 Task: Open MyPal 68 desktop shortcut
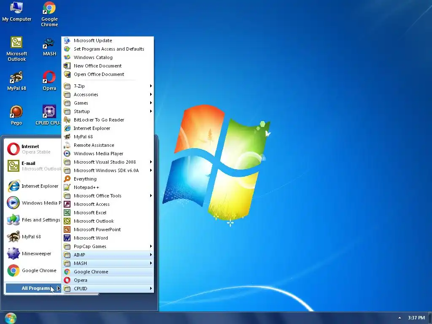click(x=16, y=81)
